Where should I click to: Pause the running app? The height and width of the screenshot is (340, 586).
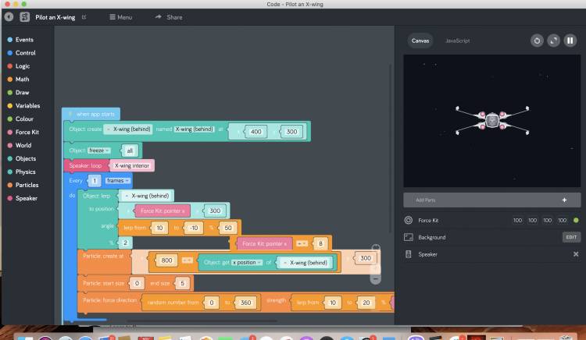coord(570,41)
